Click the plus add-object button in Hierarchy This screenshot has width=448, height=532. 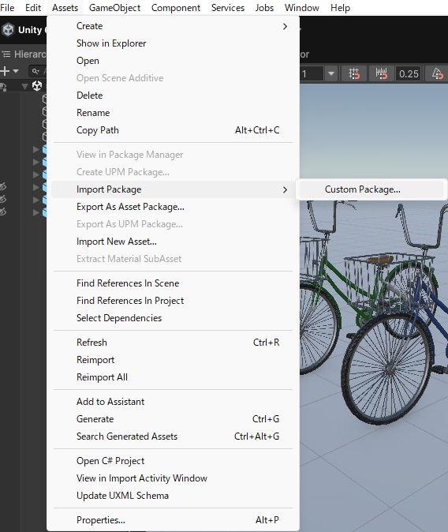(x=5, y=71)
